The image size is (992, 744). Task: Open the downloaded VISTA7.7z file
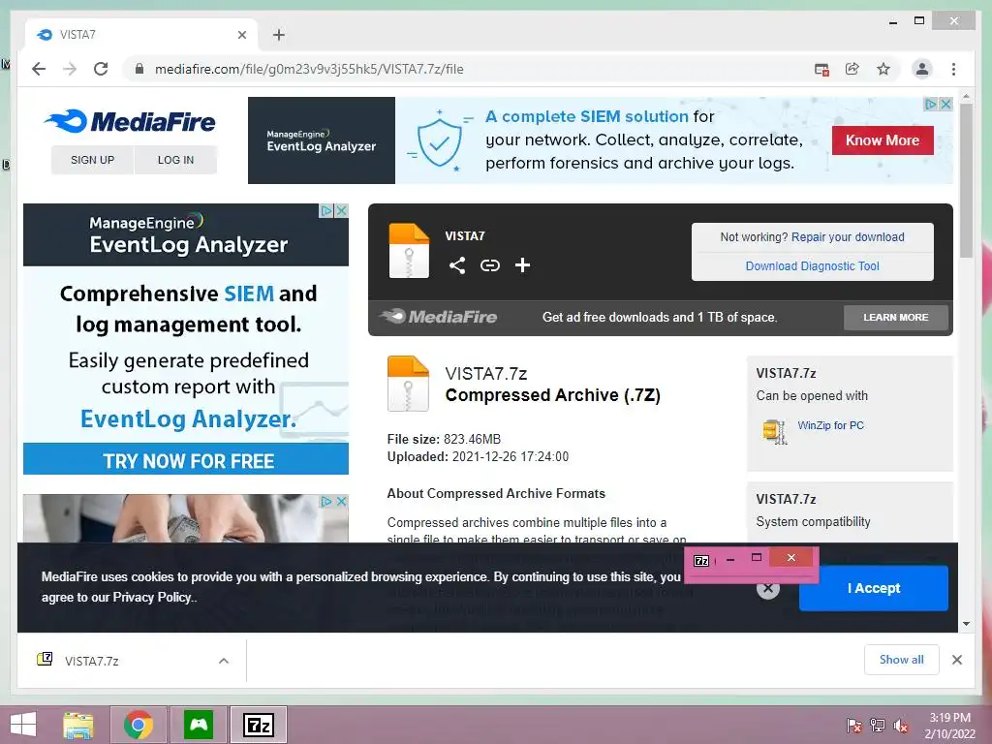(x=91, y=661)
